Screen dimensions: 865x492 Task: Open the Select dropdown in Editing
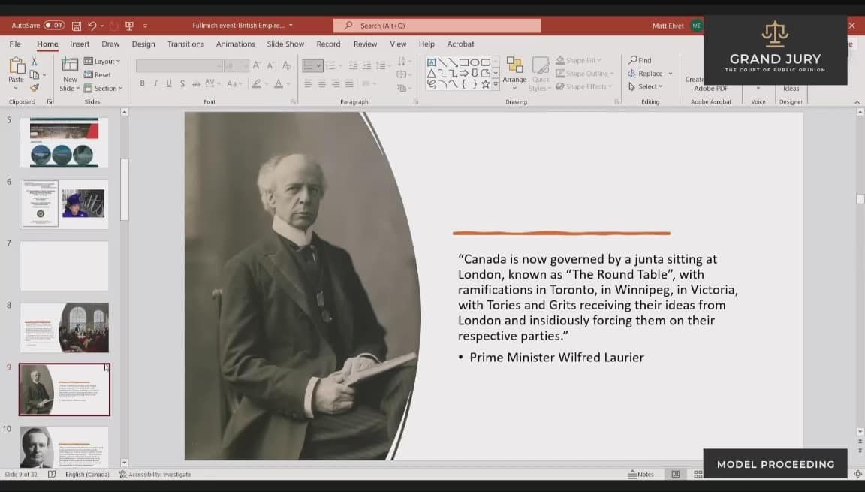tap(646, 87)
